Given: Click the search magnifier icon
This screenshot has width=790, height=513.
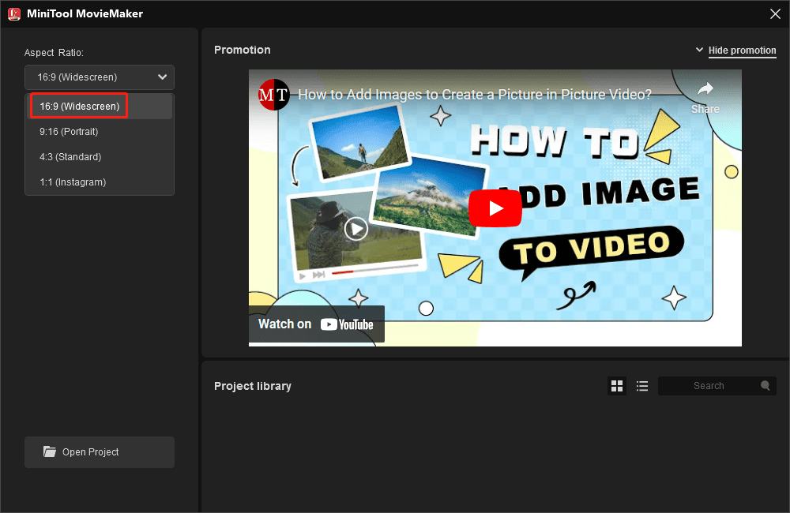Looking at the screenshot, I should click(x=765, y=386).
